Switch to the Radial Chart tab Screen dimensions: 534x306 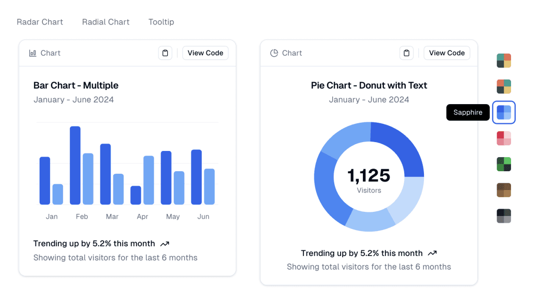pos(106,22)
